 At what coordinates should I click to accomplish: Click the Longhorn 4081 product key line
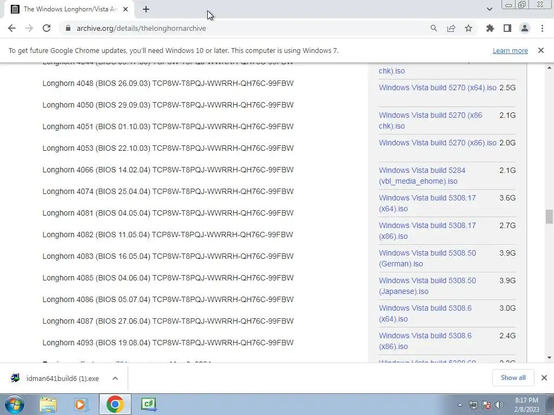tap(168, 213)
